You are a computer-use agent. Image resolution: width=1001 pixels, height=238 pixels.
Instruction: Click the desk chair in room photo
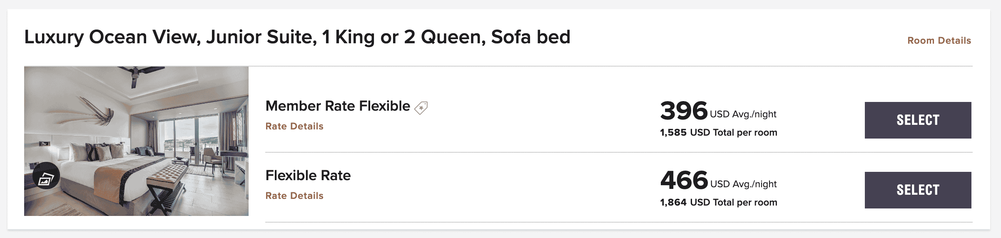(212, 158)
